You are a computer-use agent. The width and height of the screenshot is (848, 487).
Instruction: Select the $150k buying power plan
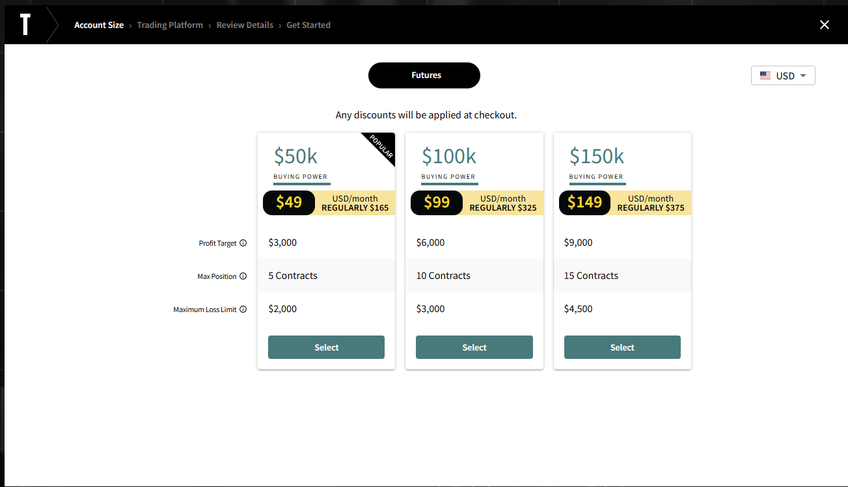(x=622, y=347)
